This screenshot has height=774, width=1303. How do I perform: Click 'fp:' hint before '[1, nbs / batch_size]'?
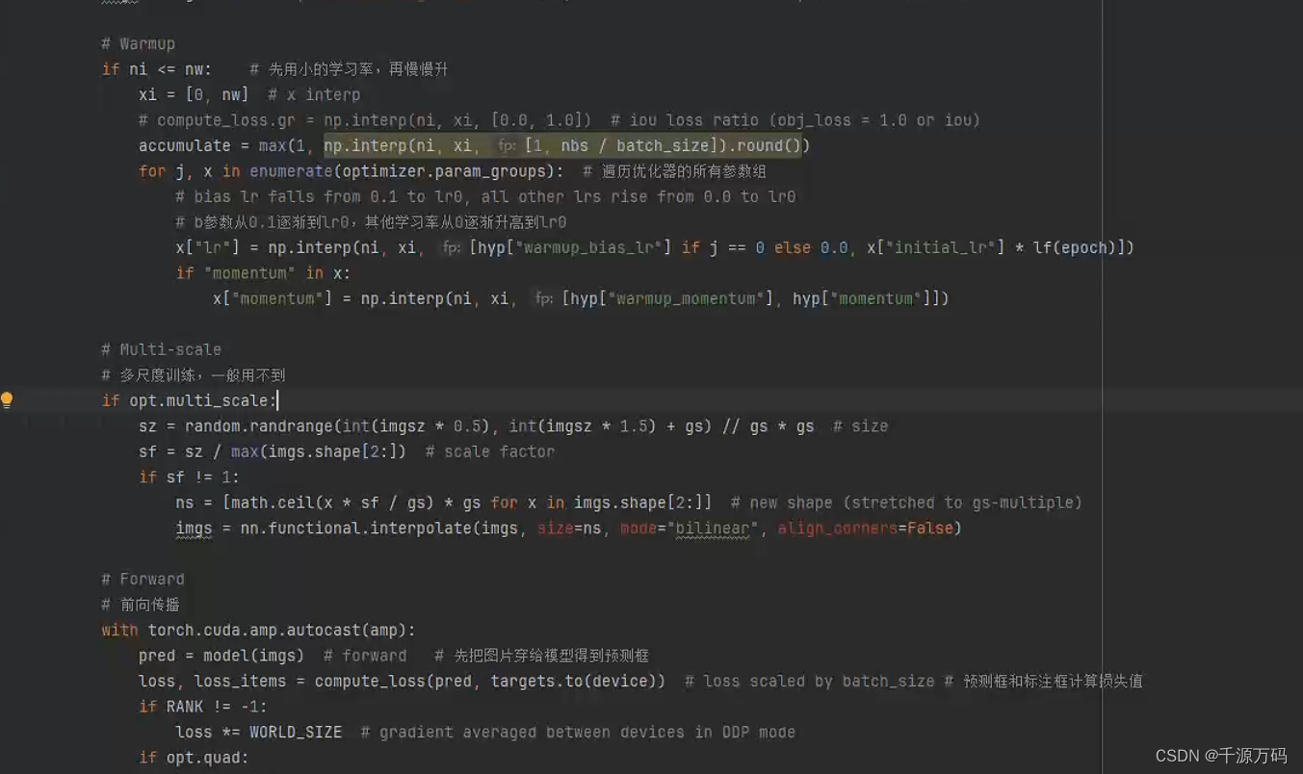coord(508,145)
